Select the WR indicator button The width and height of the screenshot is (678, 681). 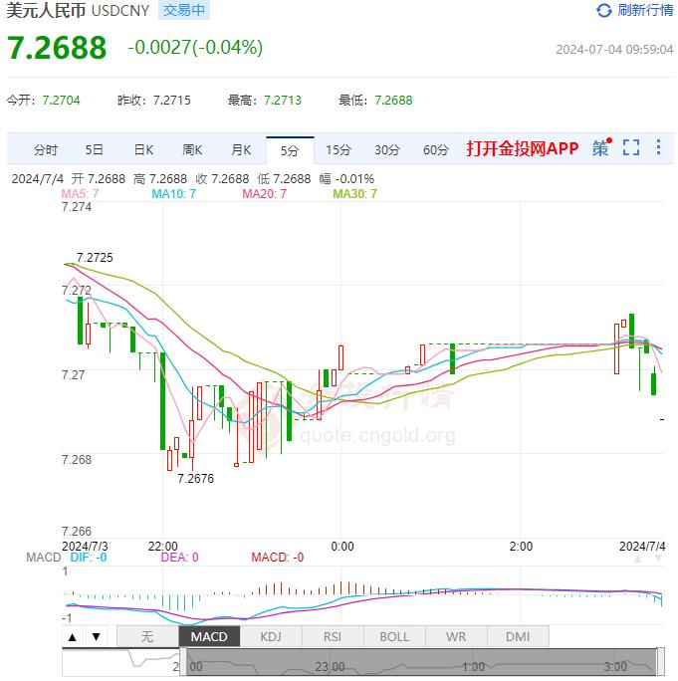coord(456,637)
